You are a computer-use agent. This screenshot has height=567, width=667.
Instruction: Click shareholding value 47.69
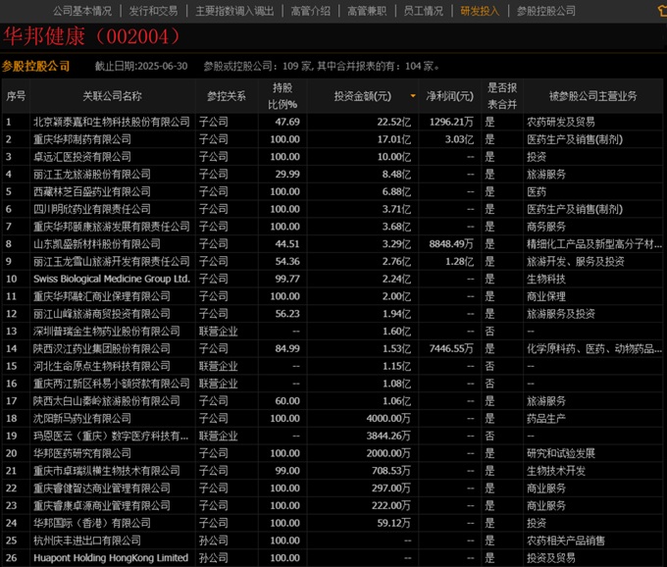[287, 122]
